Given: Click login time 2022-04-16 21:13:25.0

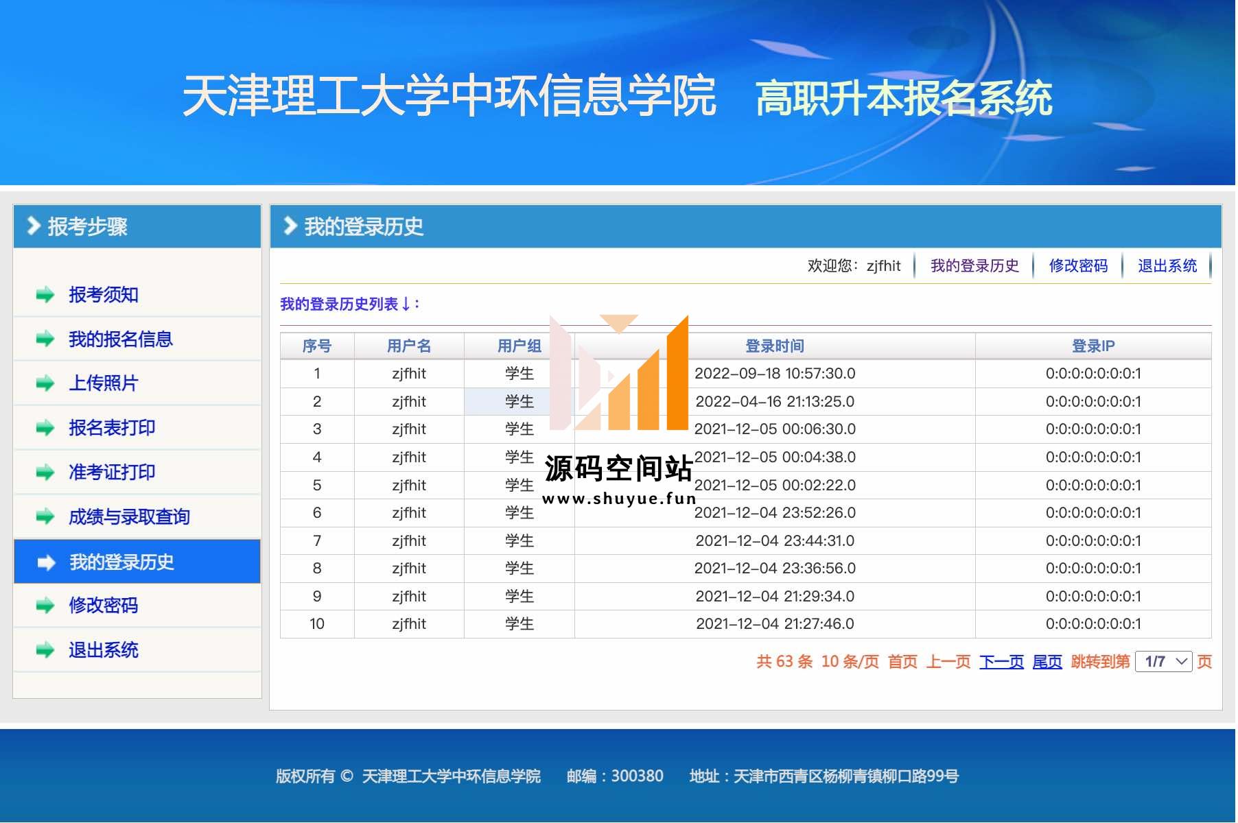Looking at the screenshot, I should tap(775, 402).
